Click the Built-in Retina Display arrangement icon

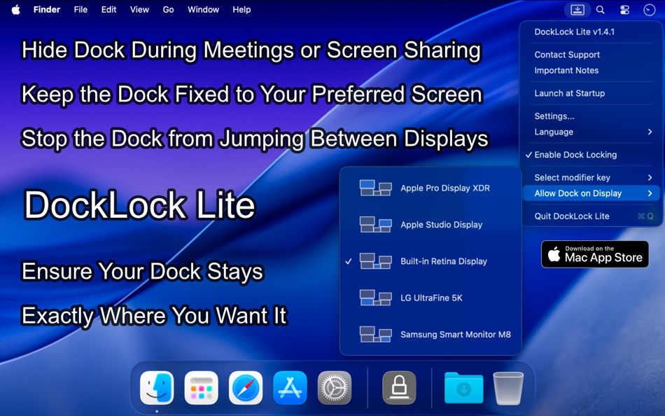pyautogui.click(x=375, y=261)
